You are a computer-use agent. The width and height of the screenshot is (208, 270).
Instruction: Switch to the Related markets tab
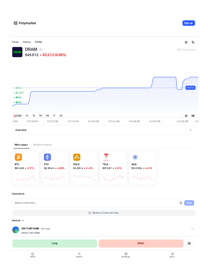point(42,144)
